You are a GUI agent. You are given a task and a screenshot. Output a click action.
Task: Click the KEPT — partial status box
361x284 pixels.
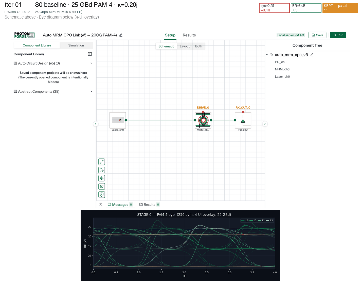click(340, 8)
